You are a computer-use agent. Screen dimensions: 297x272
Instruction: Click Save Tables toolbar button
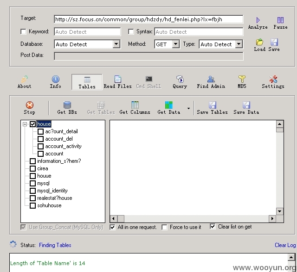(x=213, y=108)
